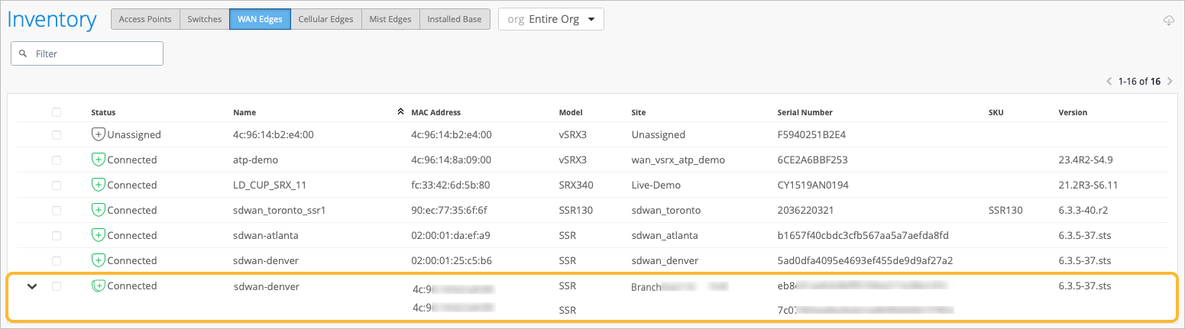Go to next page of inventory results
This screenshot has height=329, width=1185.
(x=1170, y=81)
